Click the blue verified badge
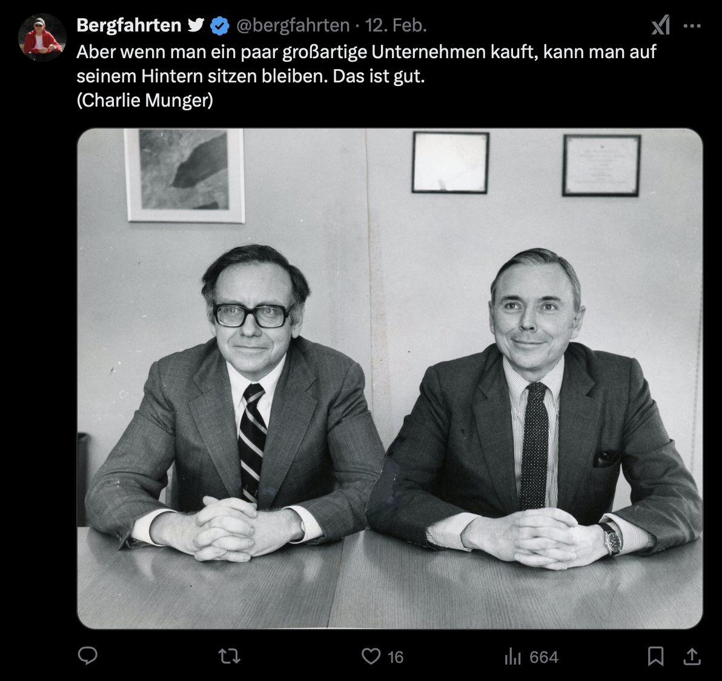 tap(220, 26)
